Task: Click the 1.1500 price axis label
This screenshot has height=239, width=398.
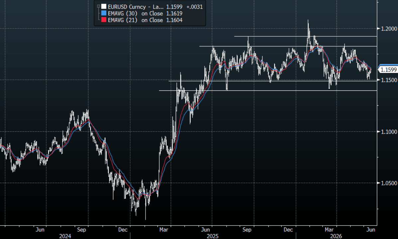Action: click(389, 80)
